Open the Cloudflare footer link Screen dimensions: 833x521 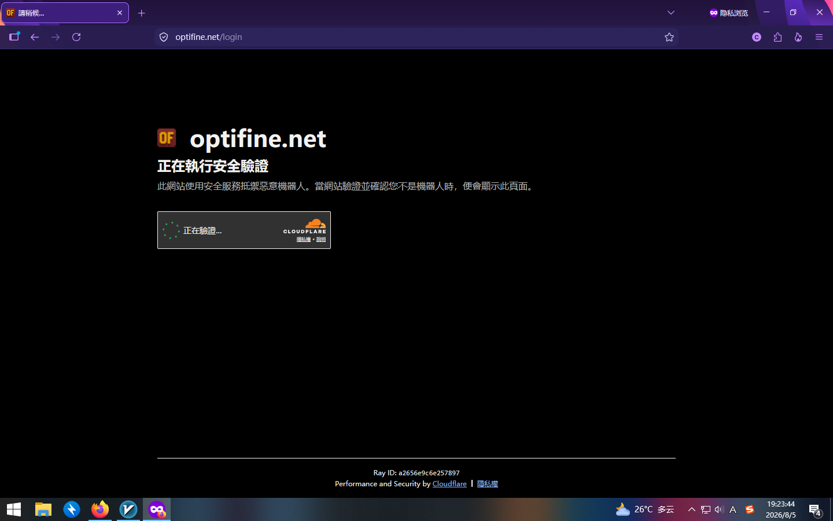coord(449,484)
